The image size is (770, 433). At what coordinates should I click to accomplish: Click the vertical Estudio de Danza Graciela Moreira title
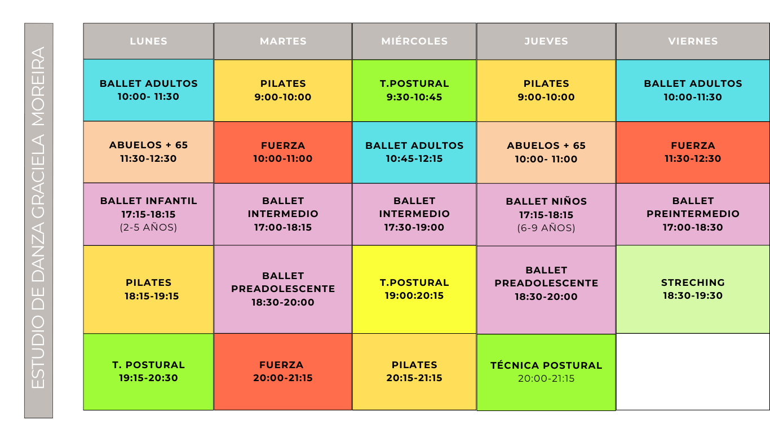click(38, 220)
